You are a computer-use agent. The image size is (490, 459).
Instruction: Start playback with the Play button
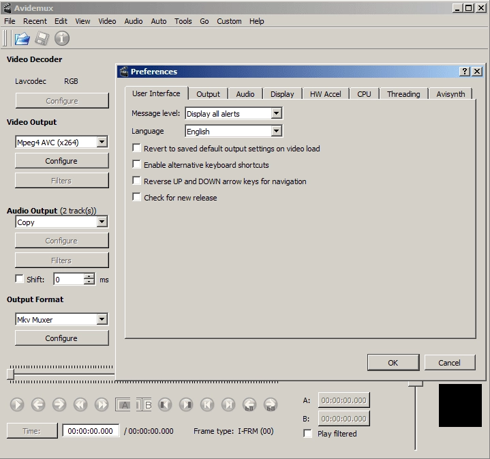tap(17, 404)
